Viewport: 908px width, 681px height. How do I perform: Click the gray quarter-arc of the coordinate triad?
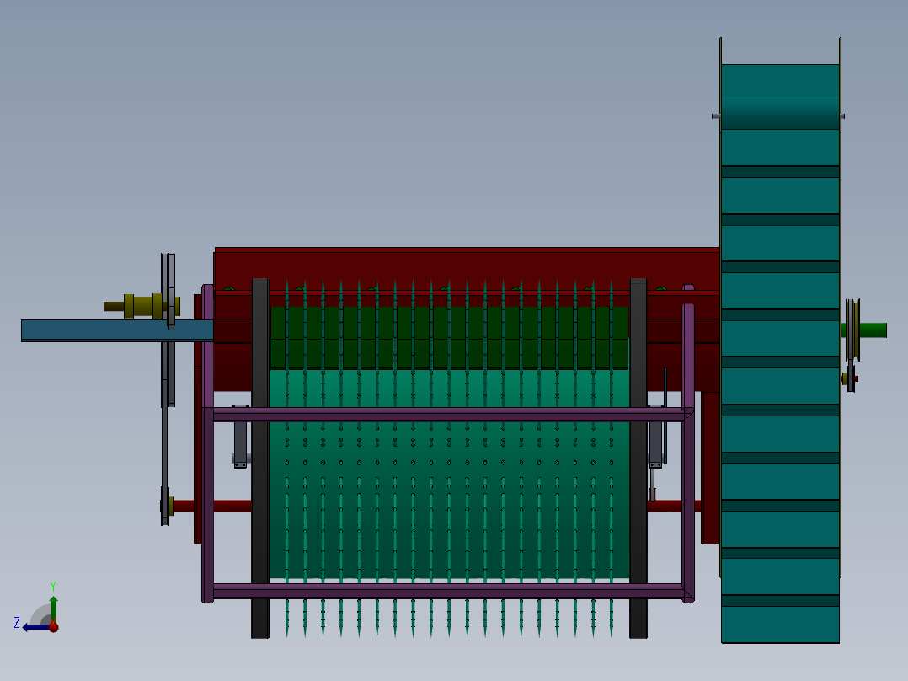40,613
